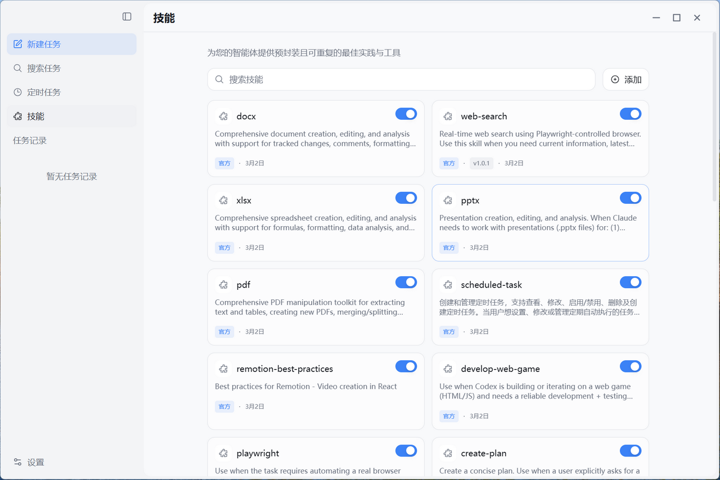
Task: Select the 技能 sidebar item
Action: (x=71, y=116)
